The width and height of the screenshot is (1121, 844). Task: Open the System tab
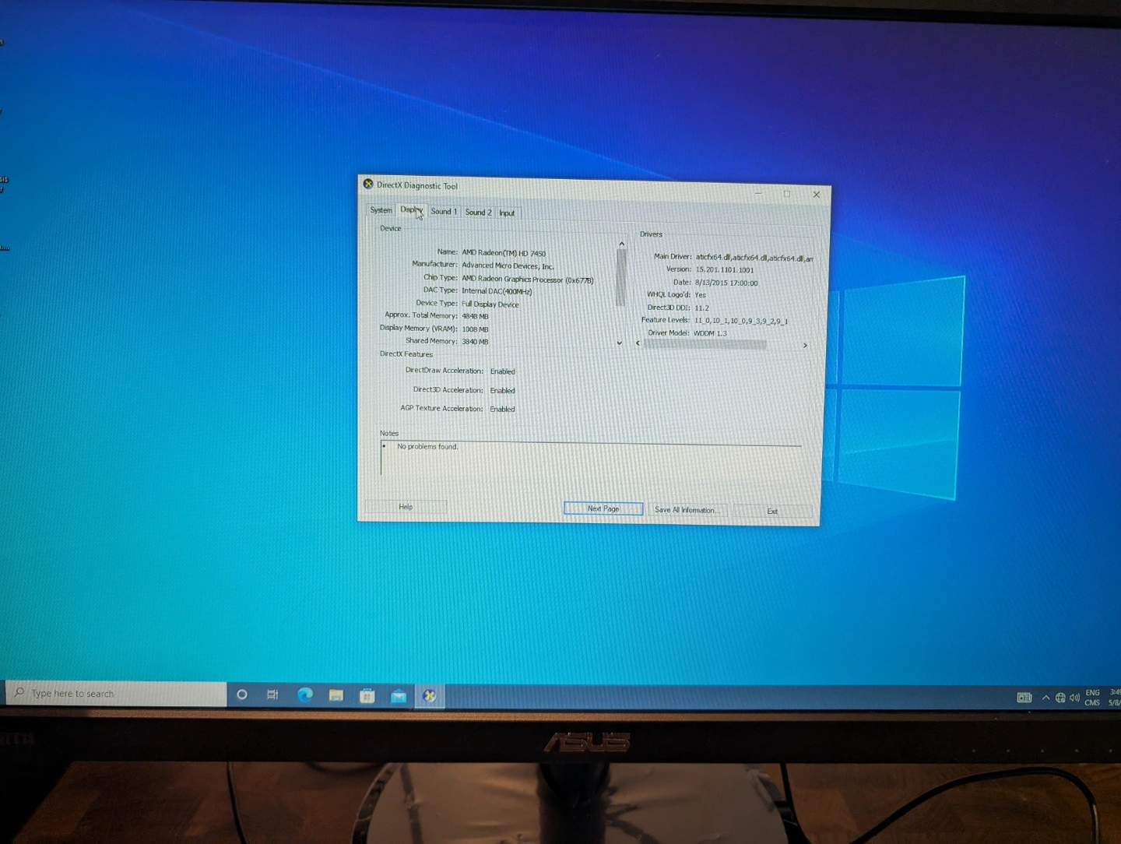click(x=381, y=210)
